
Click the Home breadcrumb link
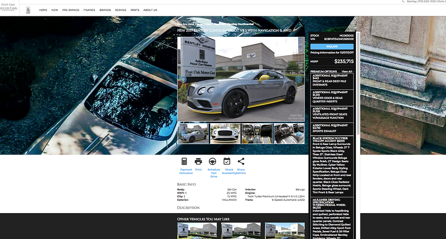199,24
